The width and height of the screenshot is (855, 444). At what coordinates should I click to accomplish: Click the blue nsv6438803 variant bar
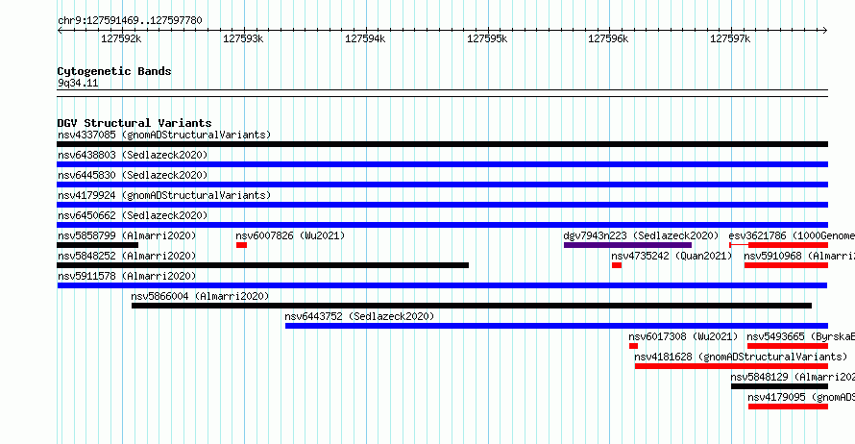point(442,164)
